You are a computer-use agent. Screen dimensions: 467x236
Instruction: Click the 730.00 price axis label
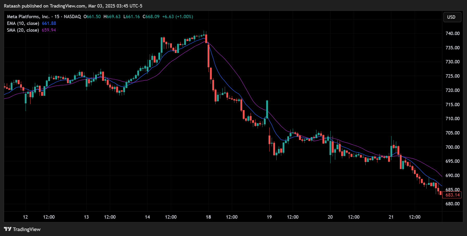pyautogui.click(x=452, y=62)
